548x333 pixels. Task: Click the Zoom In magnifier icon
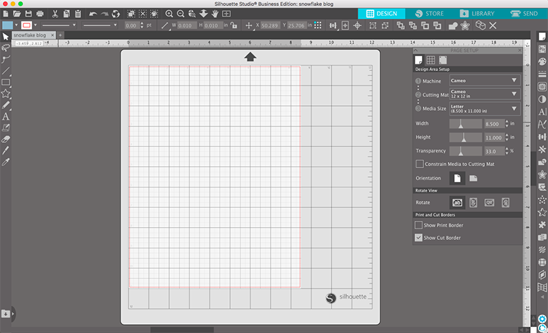pos(169,14)
